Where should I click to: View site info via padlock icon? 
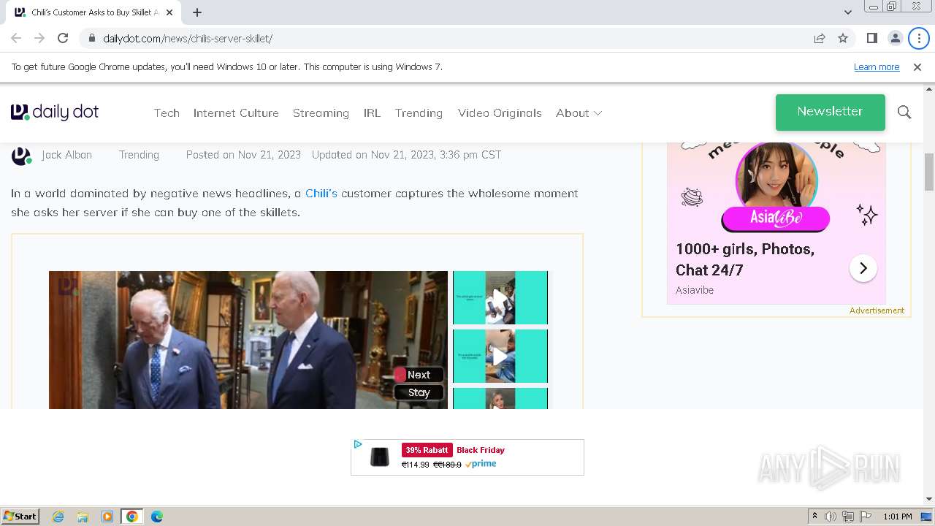(91, 38)
